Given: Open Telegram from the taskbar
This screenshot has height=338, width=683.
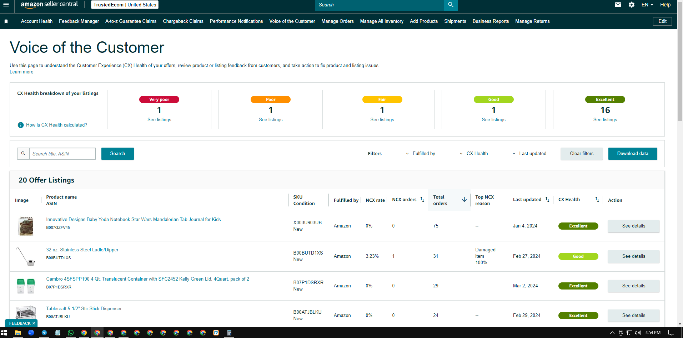Looking at the screenshot, I should point(44,333).
